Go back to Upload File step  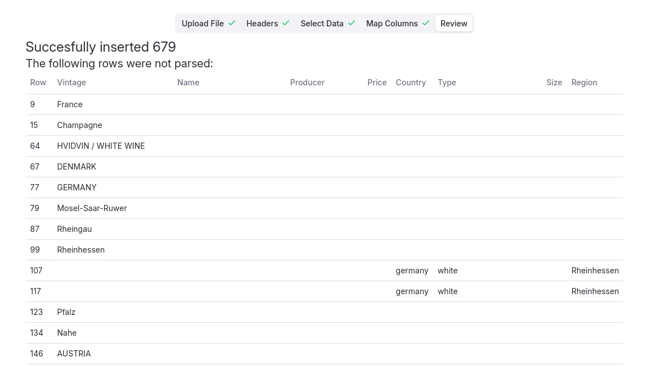point(203,23)
